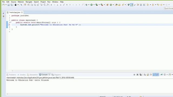
Task: Click the Forward navigation arrow icon
Action: (167, 5)
